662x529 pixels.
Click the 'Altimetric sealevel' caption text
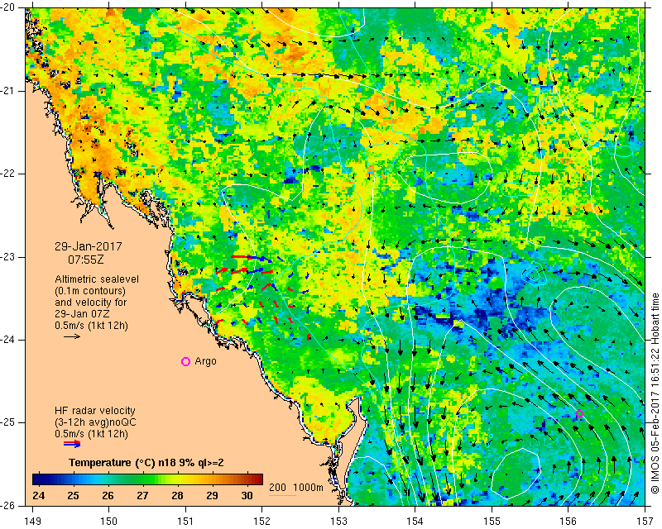(x=97, y=279)
